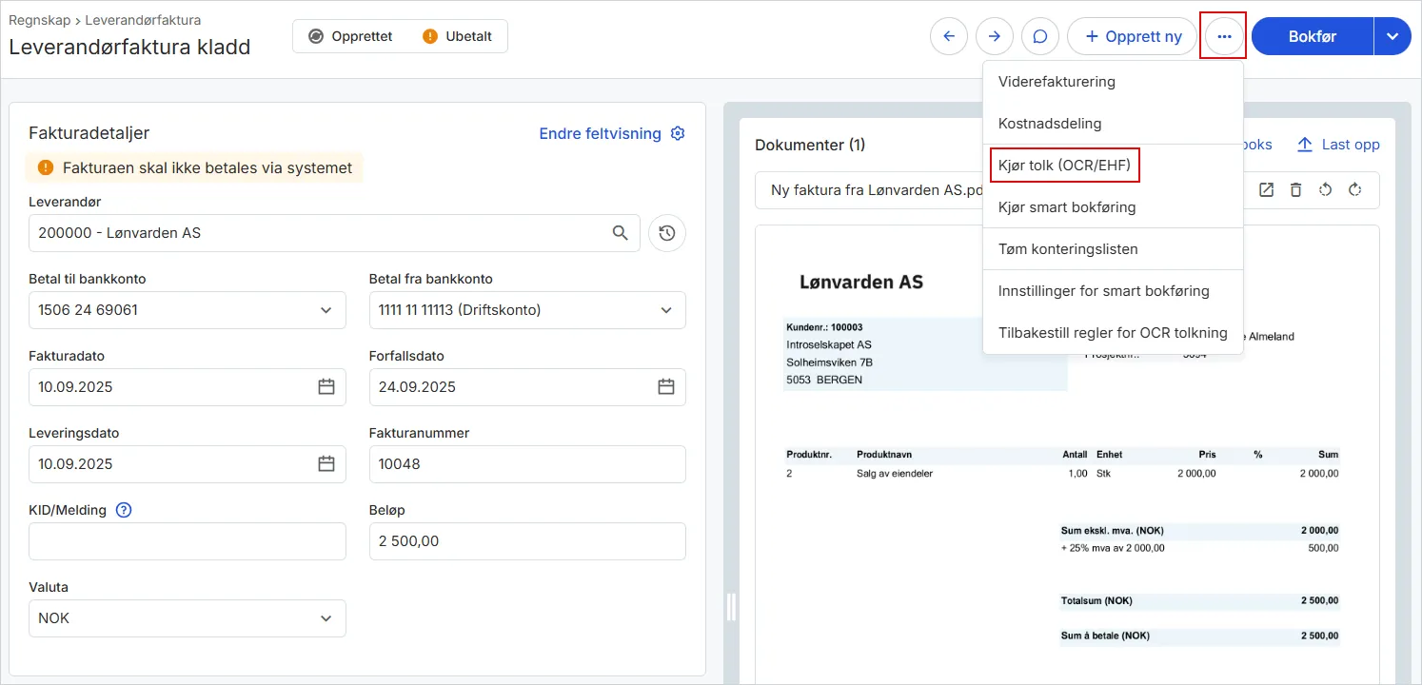Viewport: 1422px width, 685px height.
Task: Click the Endre feltvisning link
Action: (600, 133)
